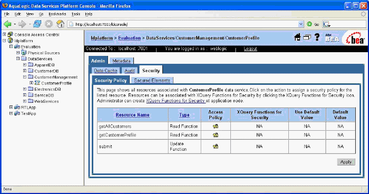Open the Back button history dropdown arrow
The image size is (369, 194).
tap(15, 24)
